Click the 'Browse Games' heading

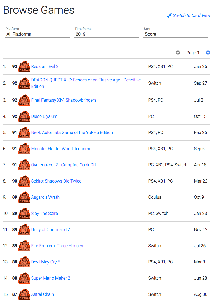click(39, 10)
